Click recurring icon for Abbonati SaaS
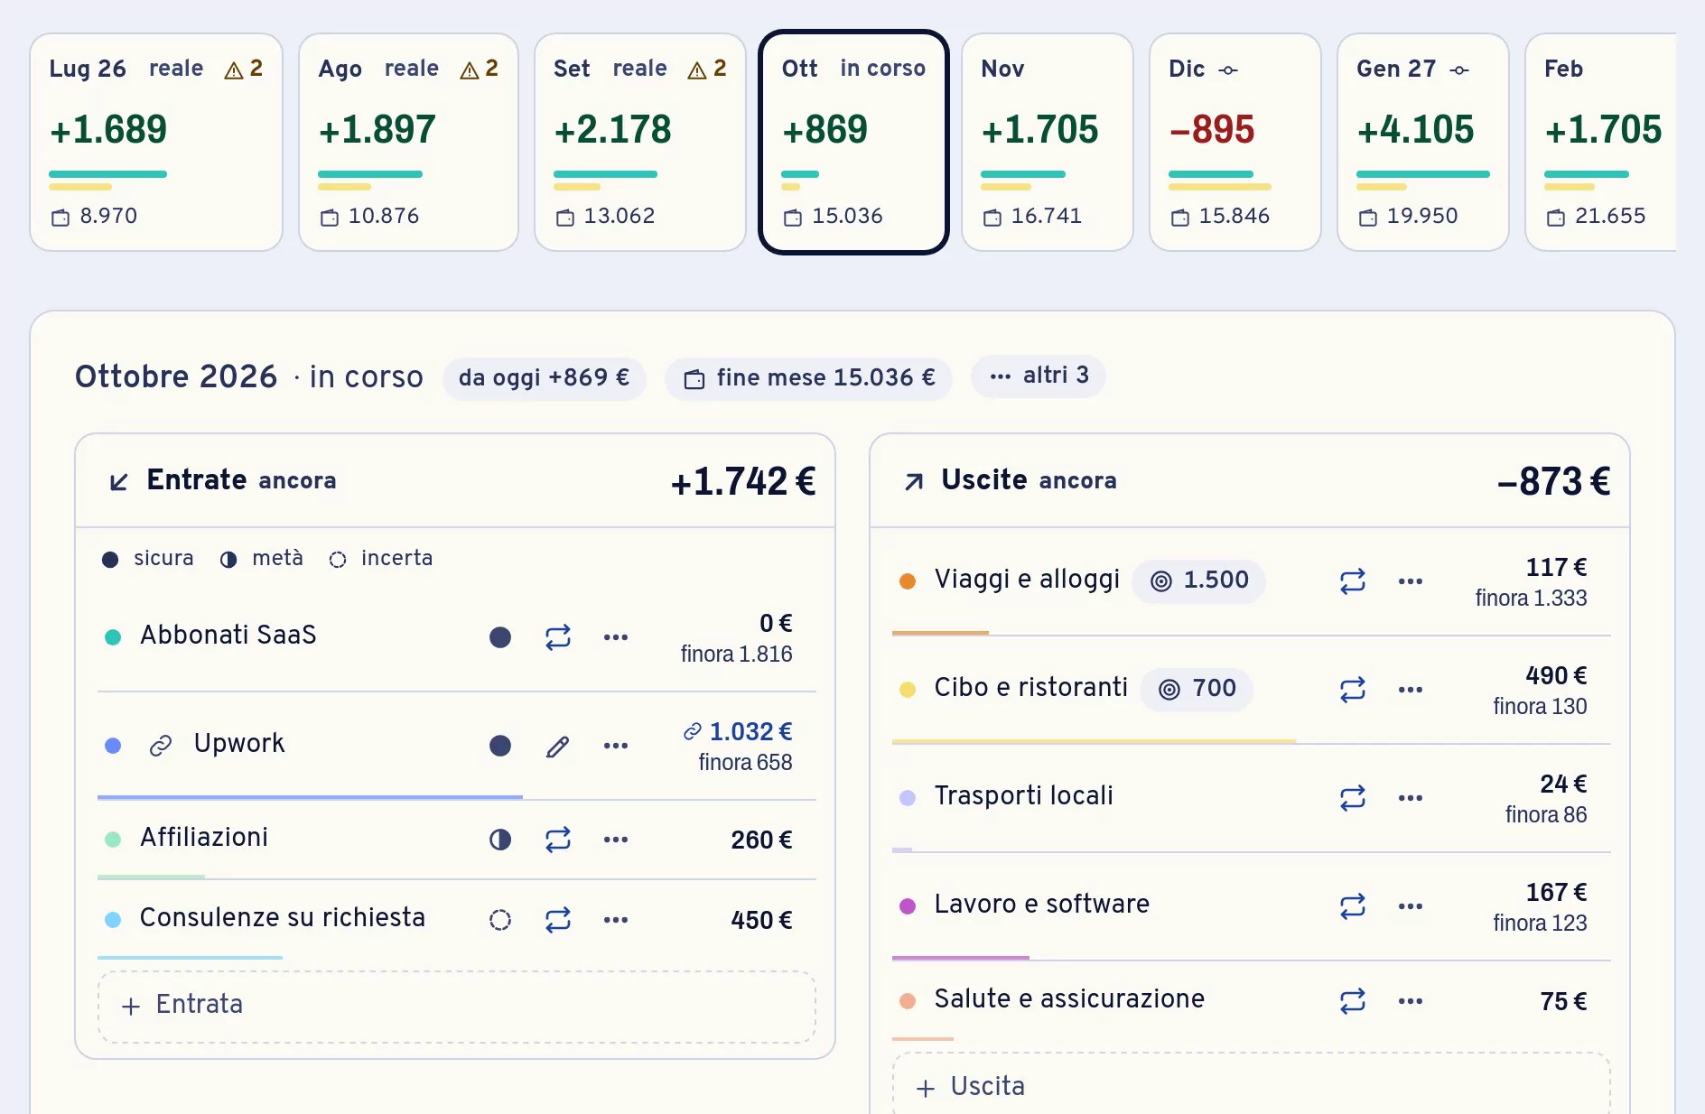The image size is (1705, 1114). tap(558, 637)
